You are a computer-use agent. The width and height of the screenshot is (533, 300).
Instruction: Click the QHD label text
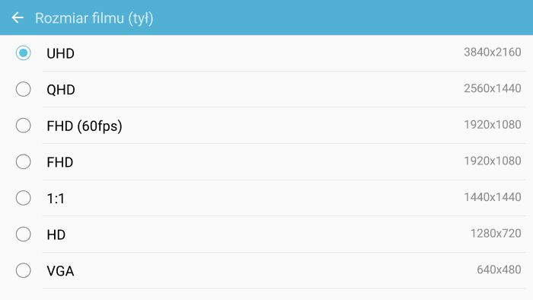pyautogui.click(x=61, y=90)
